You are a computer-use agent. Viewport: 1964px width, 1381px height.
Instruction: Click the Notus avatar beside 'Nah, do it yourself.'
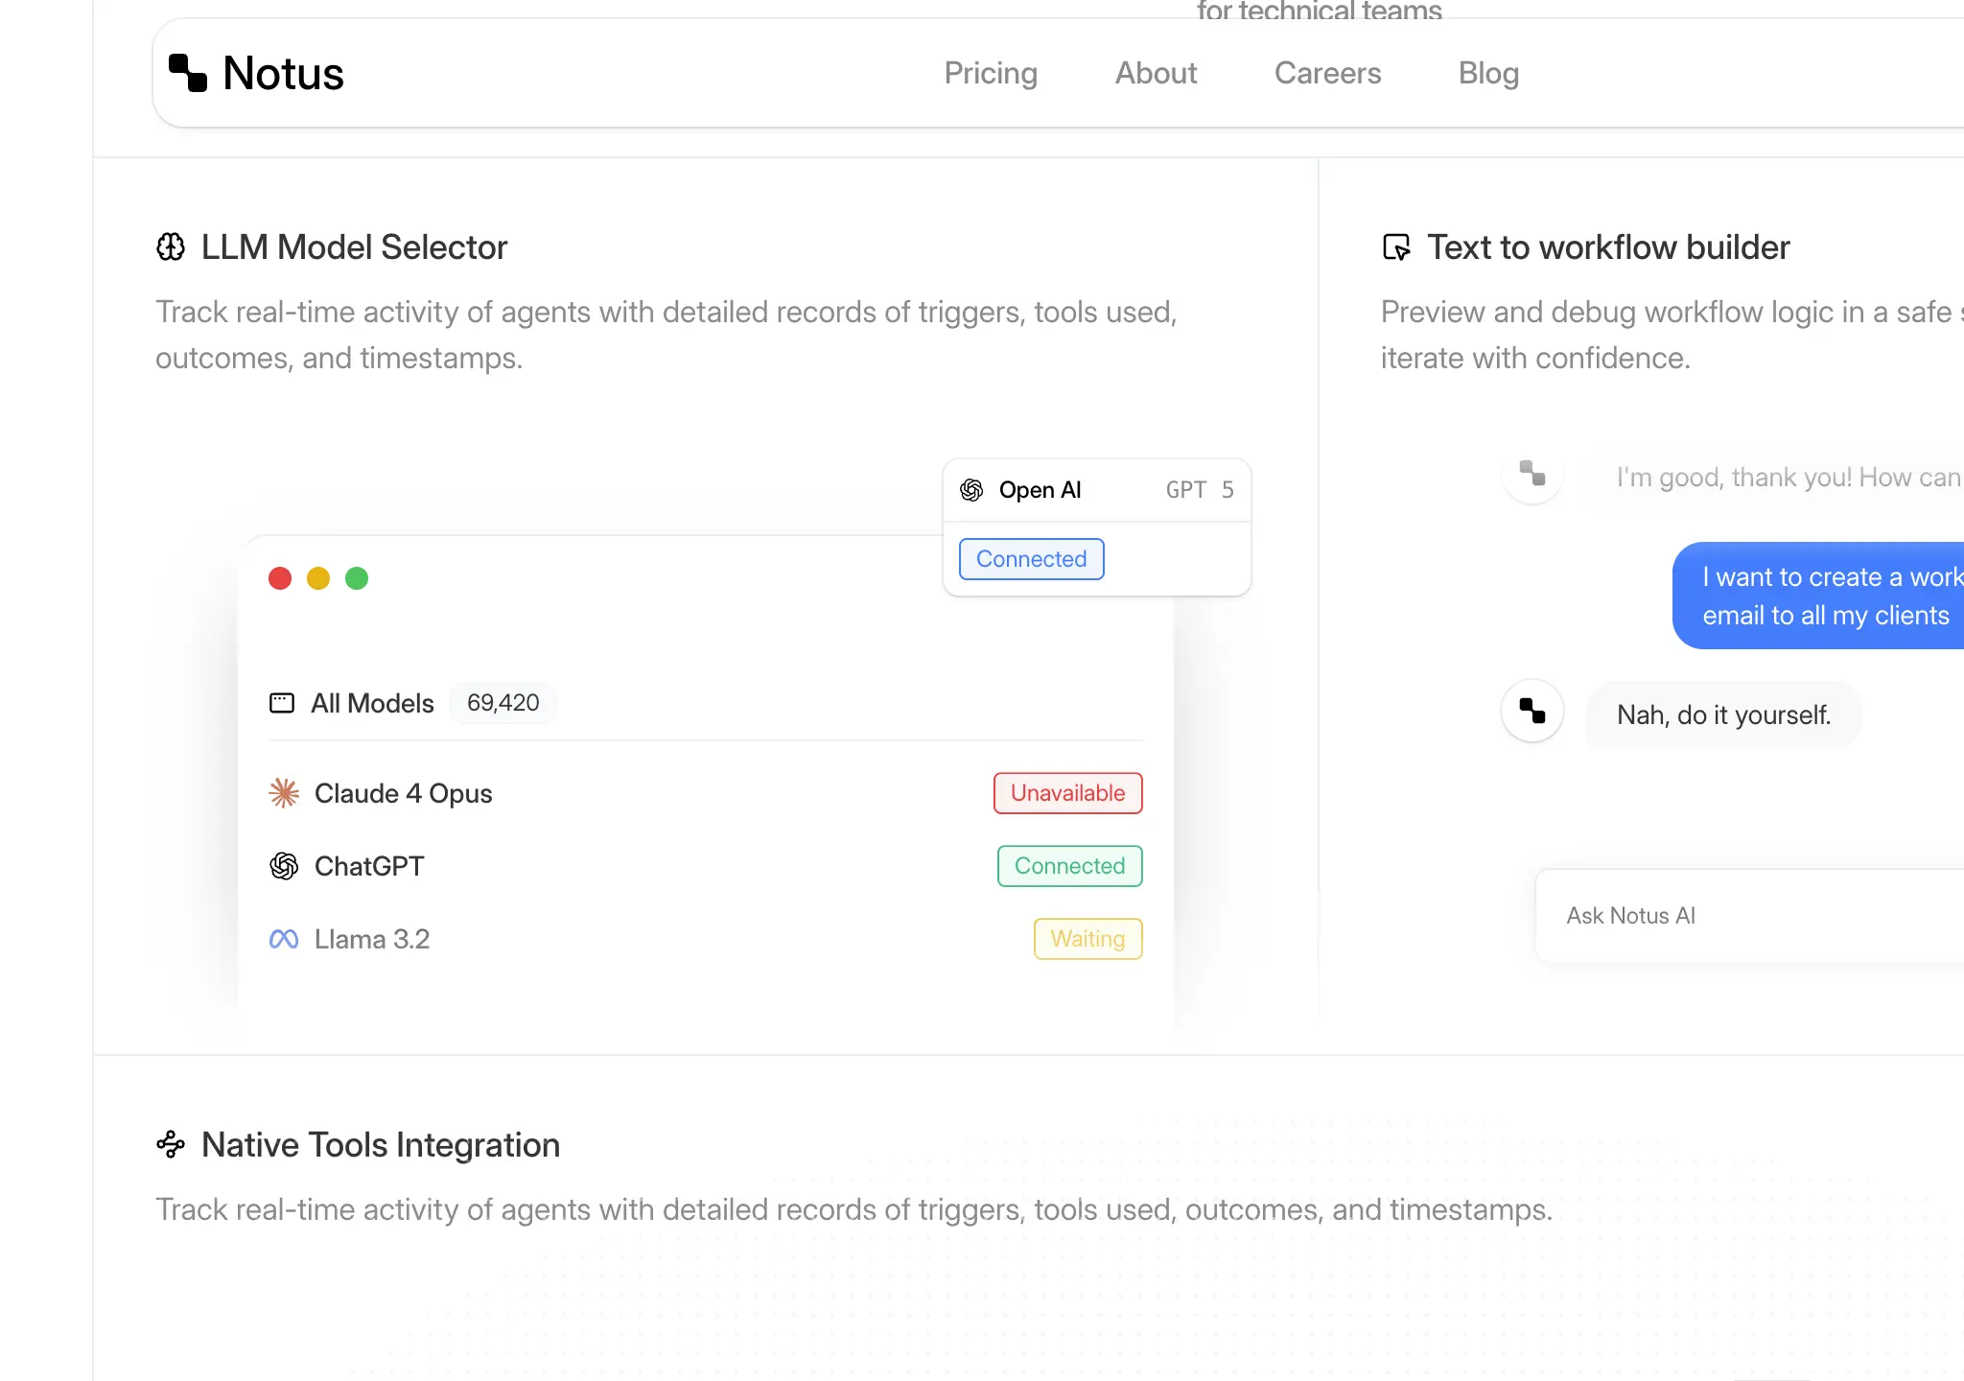click(1531, 712)
